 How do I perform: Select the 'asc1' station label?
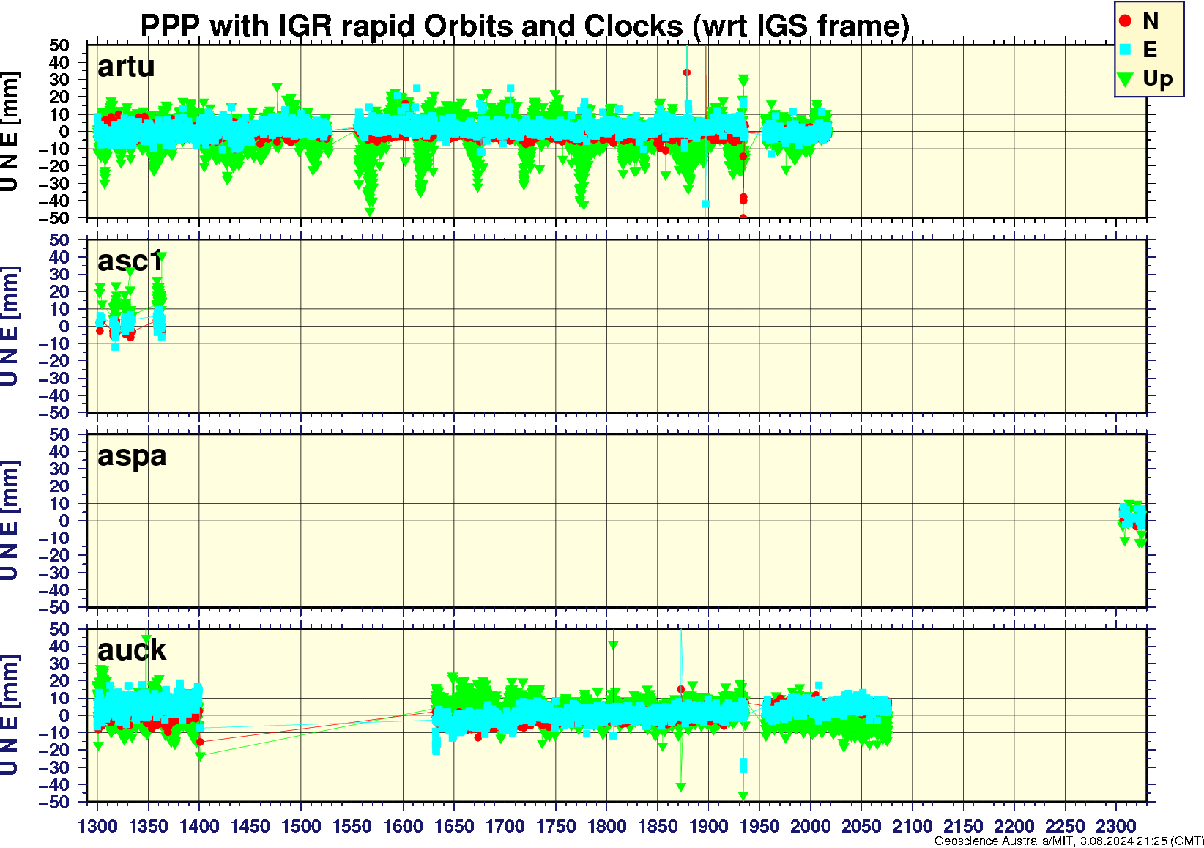pos(130,261)
